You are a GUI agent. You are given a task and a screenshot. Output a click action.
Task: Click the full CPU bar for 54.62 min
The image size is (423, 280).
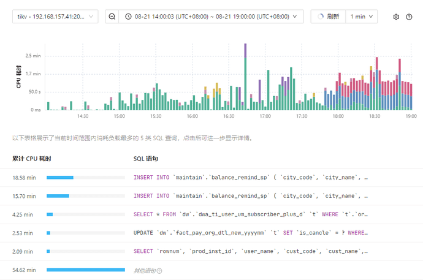(86, 270)
